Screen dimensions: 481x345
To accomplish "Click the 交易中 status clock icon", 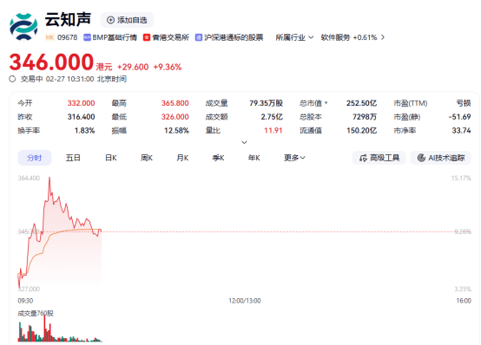I will tap(12, 79).
